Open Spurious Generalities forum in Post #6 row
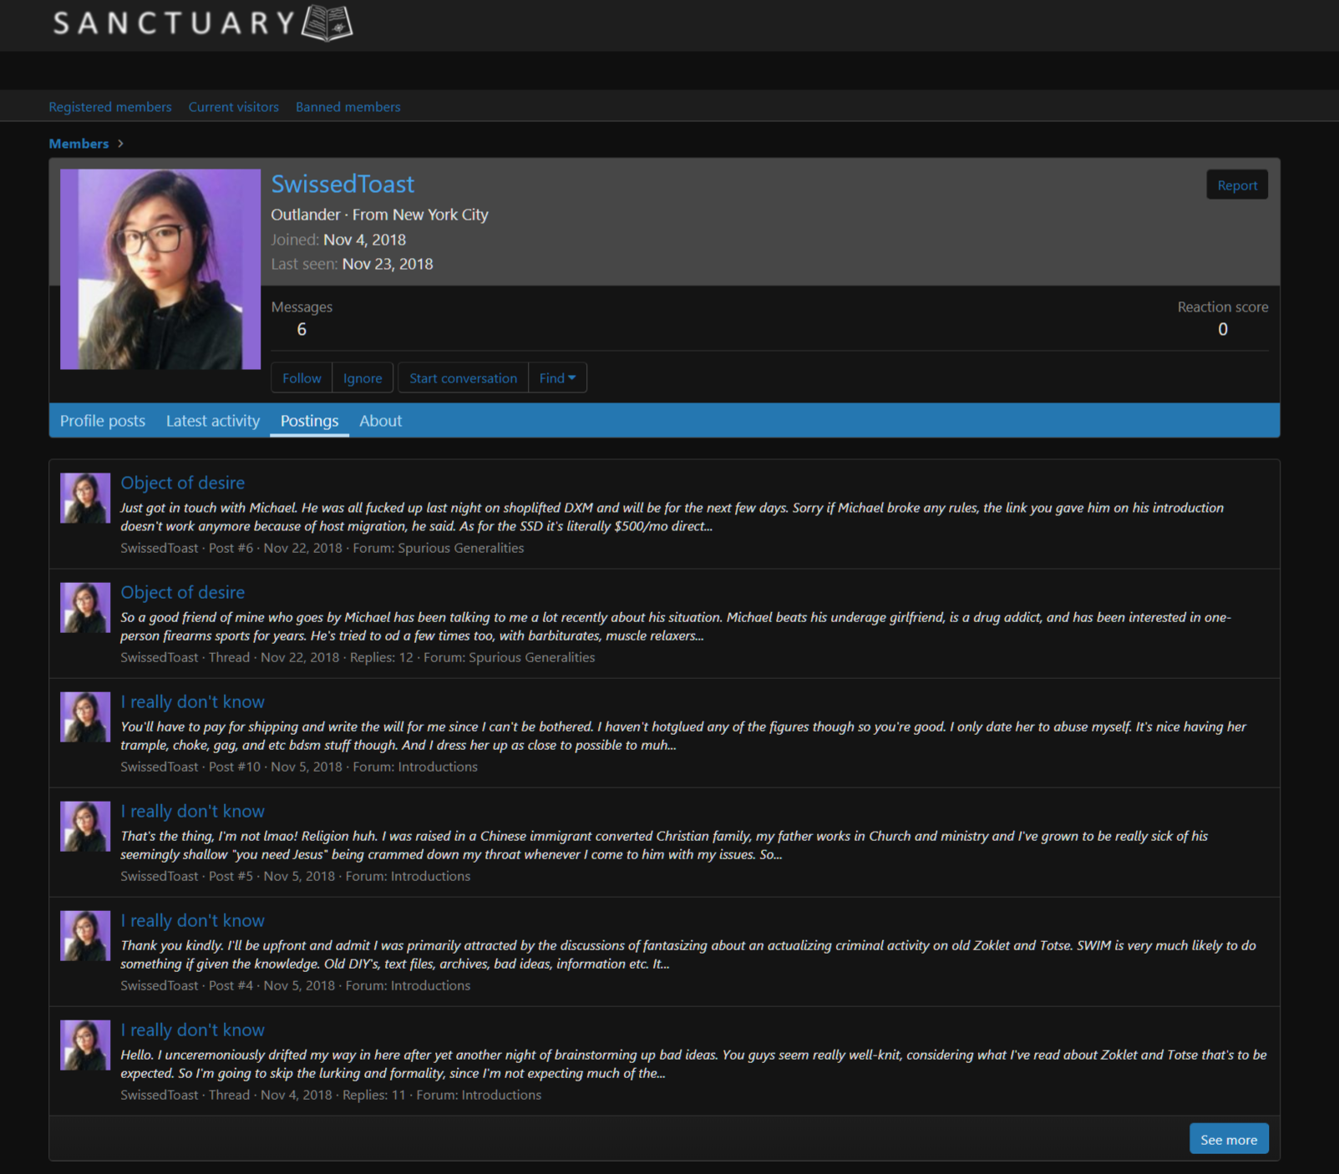This screenshot has height=1174, width=1339. click(x=461, y=548)
